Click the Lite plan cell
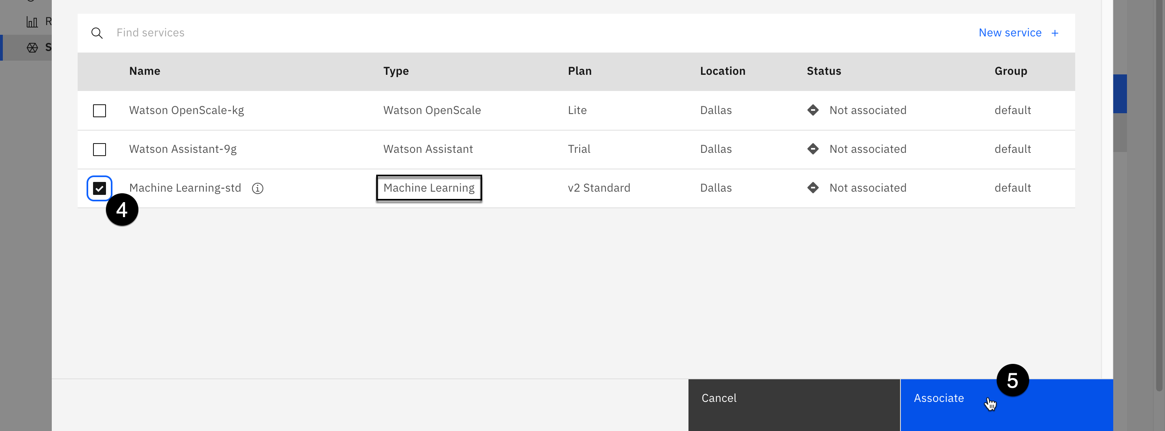Viewport: 1165px width, 431px height. [577, 110]
